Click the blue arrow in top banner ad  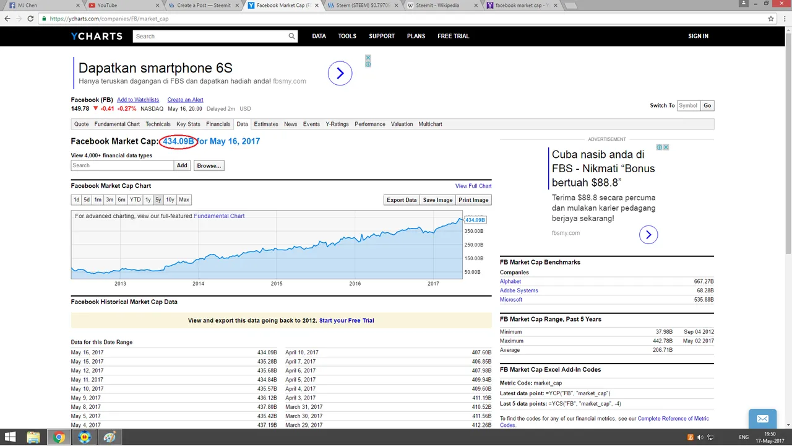[x=340, y=74]
